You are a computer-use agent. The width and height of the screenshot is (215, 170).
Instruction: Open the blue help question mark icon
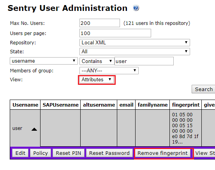pyautogui.click(x=136, y=8)
